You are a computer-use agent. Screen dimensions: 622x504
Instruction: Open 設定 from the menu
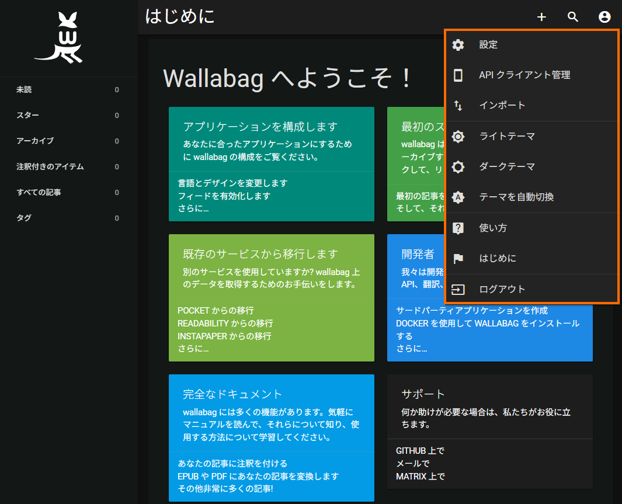point(532,44)
